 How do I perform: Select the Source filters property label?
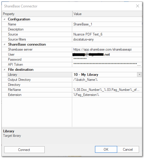click(x=17, y=39)
